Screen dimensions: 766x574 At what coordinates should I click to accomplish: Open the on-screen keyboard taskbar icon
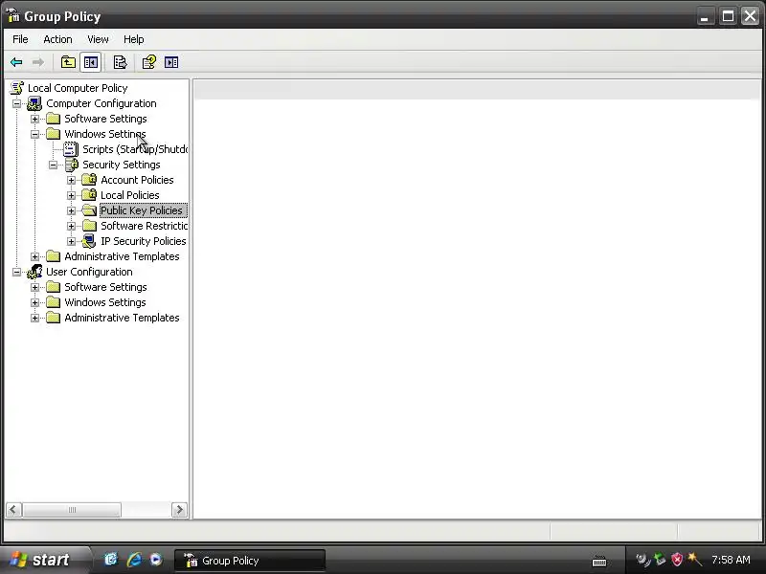pyautogui.click(x=599, y=562)
